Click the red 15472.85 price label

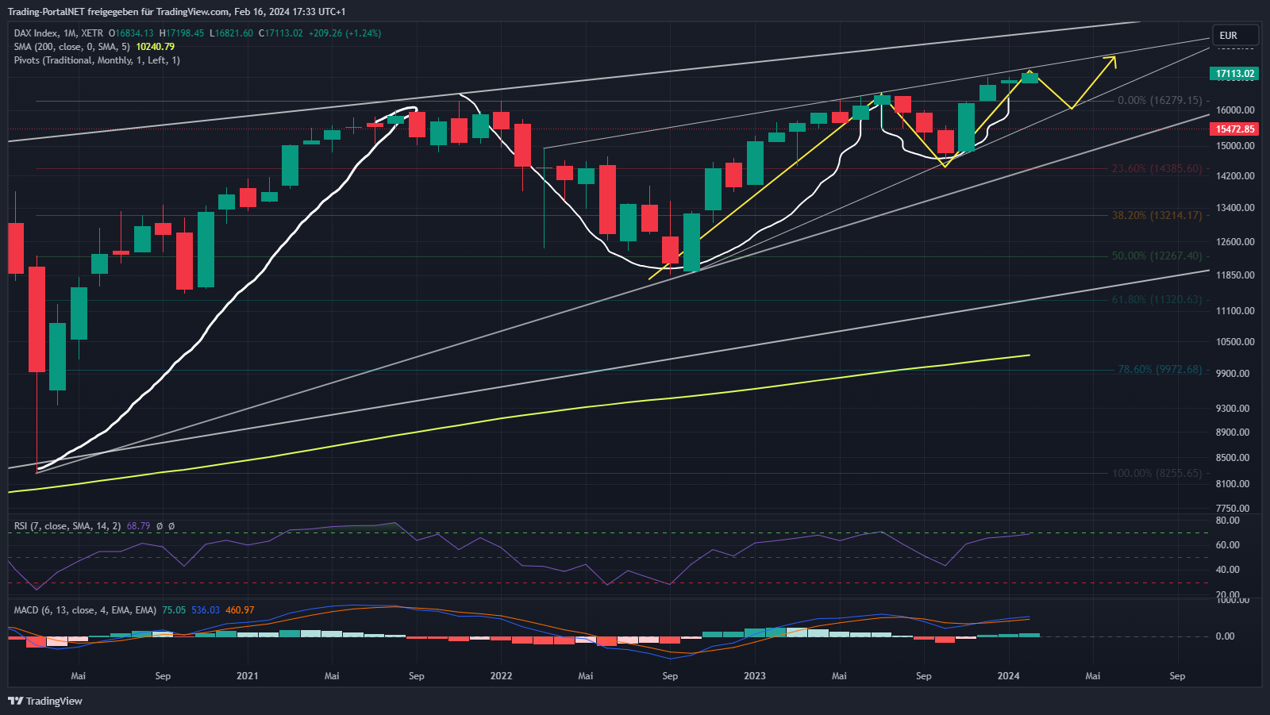tap(1235, 129)
